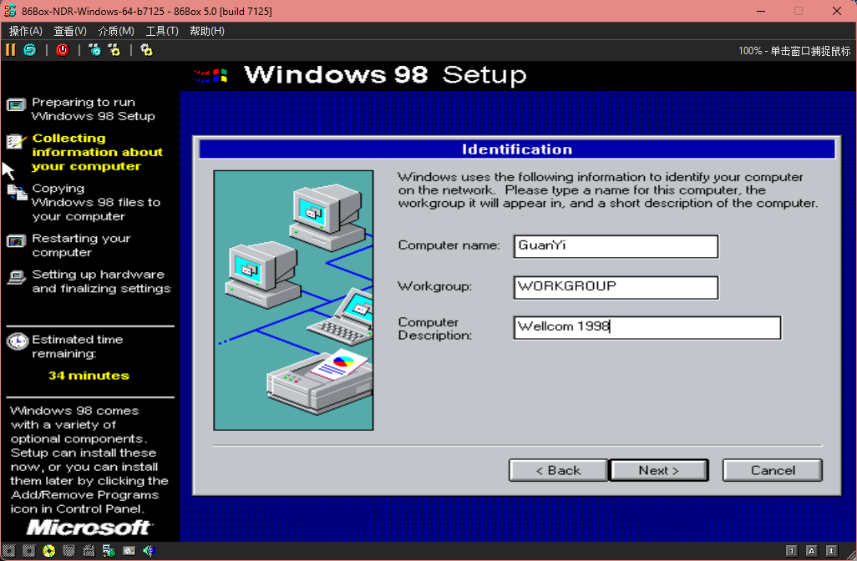Click the Microsoft logo in the sidebar
This screenshot has width=857, height=561.
pos(89,528)
